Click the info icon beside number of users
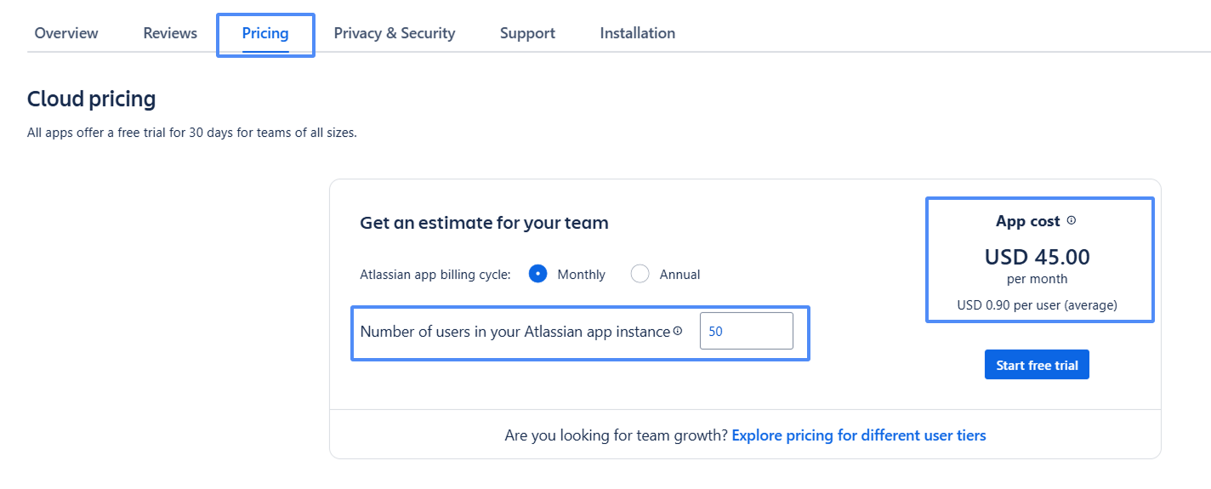The height and width of the screenshot is (489, 1211). click(678, 332)
